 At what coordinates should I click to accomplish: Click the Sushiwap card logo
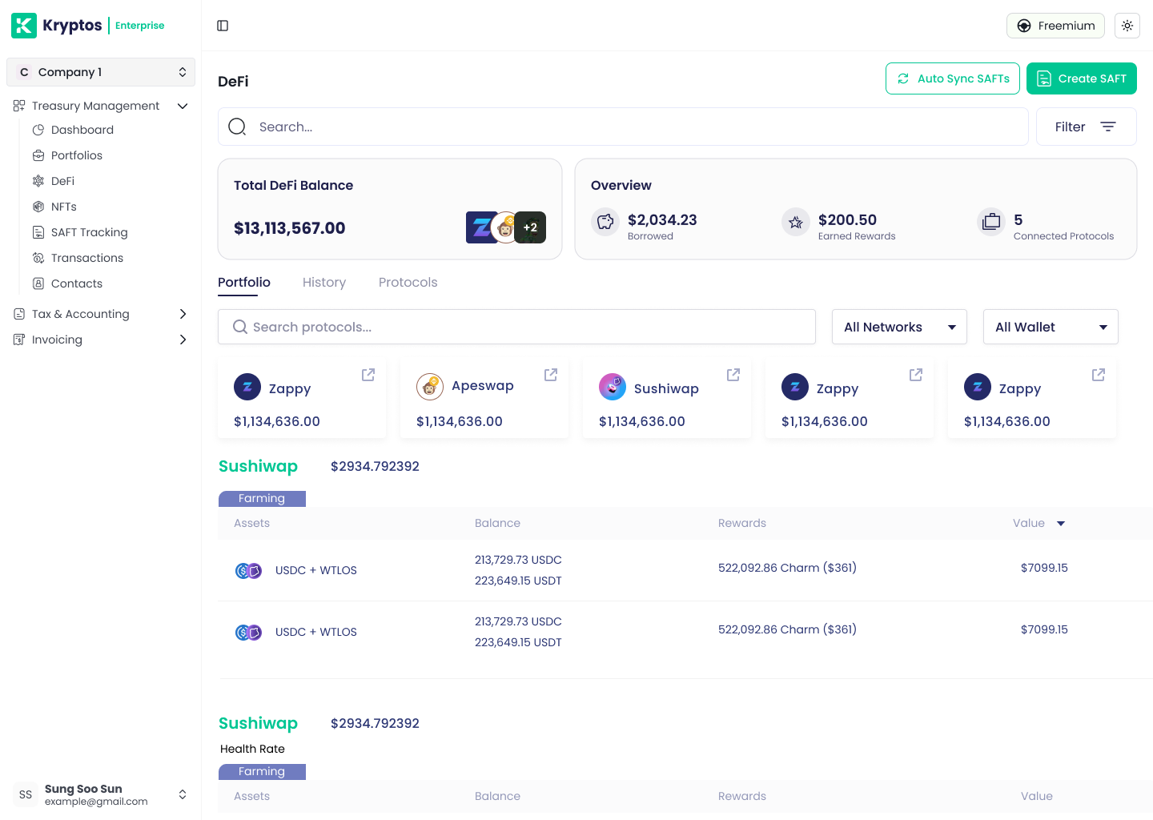pos(613,387)
